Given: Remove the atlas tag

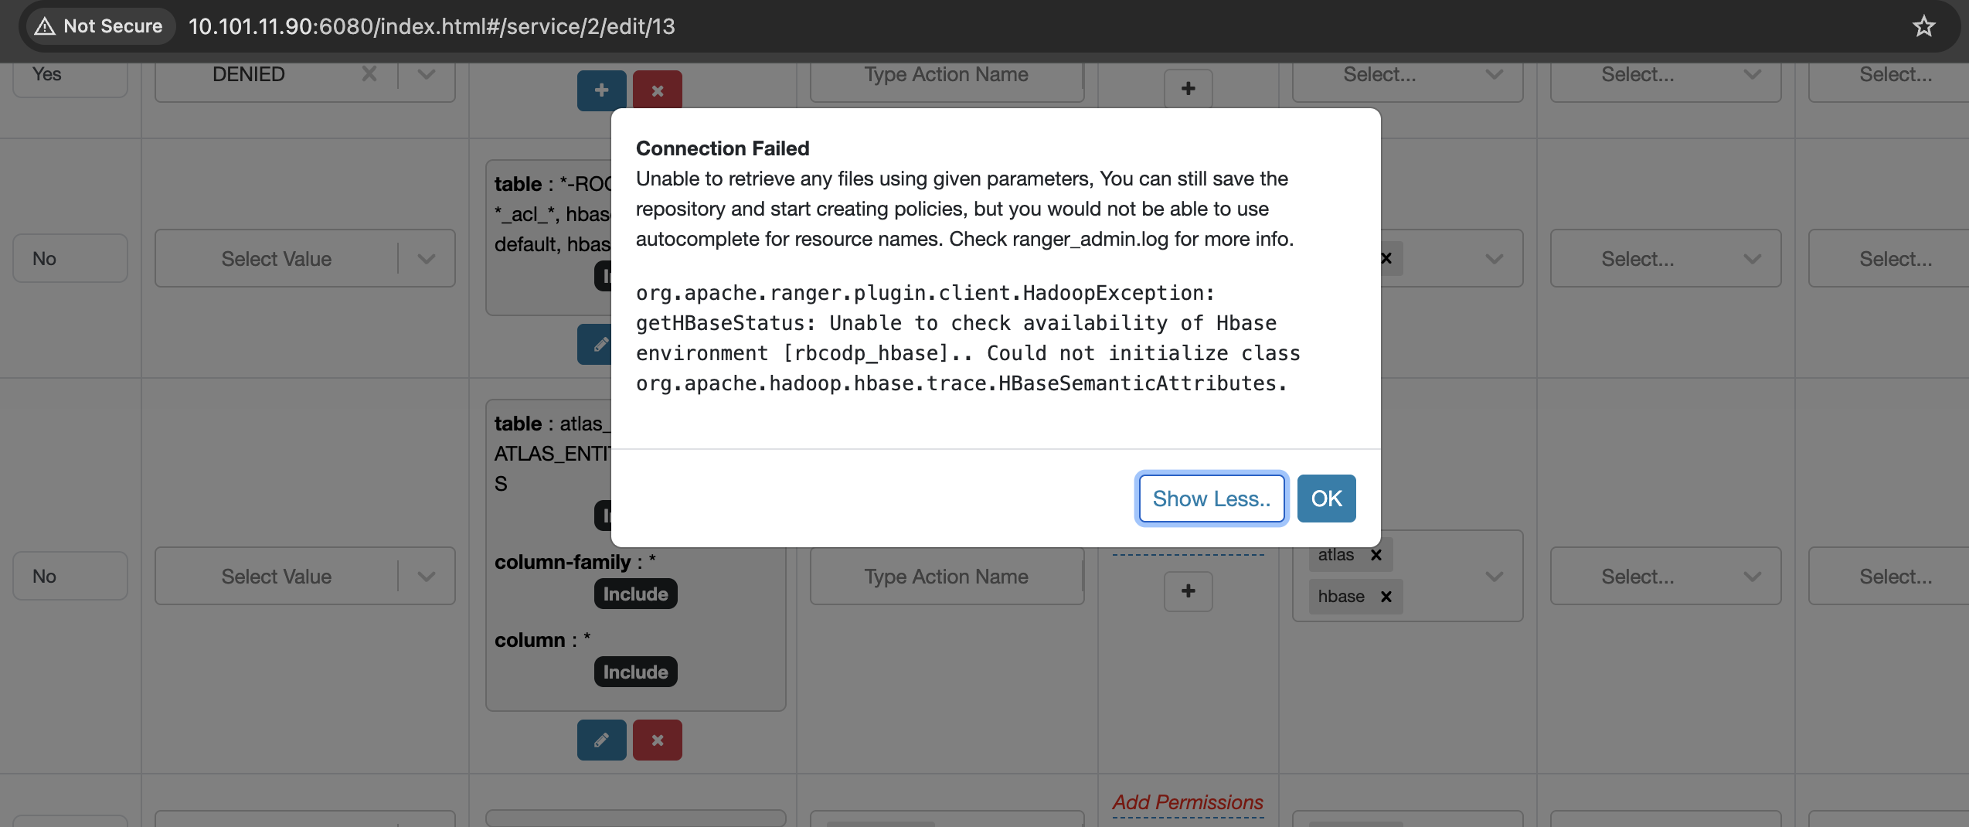Looking at the screenshot, I should (x=1376, y=554).
